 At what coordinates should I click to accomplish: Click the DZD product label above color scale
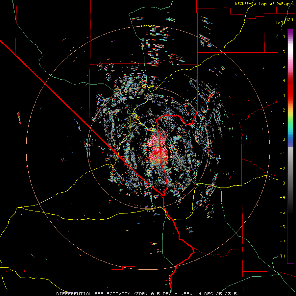[289, 20]
